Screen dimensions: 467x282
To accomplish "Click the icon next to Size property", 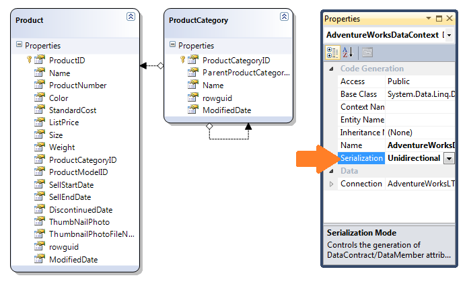I will (40, 135).
